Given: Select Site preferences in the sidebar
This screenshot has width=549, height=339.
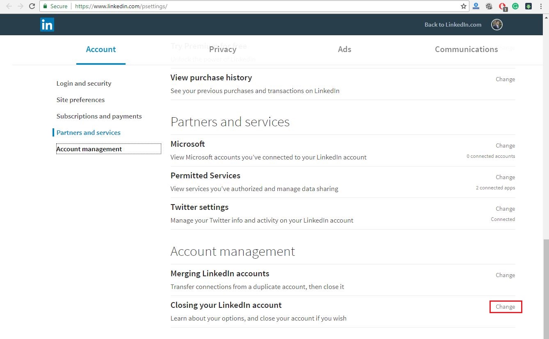Looking at the screenshot, I should pyautogui.click(x=81, y=100).
